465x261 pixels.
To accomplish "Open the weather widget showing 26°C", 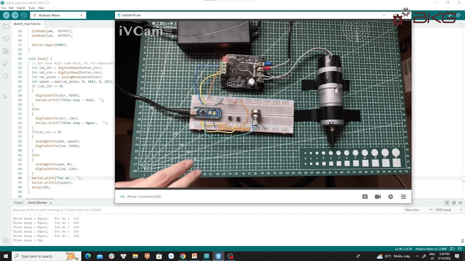I will [393, 256].
